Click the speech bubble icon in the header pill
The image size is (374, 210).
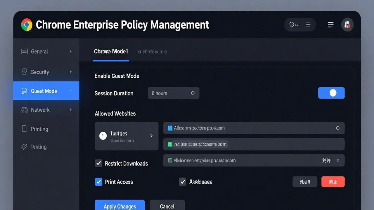[x=292, y=25]
